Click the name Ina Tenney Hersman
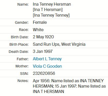The height and width of the screenshot is (96, 108). click(x=52, y=4)
